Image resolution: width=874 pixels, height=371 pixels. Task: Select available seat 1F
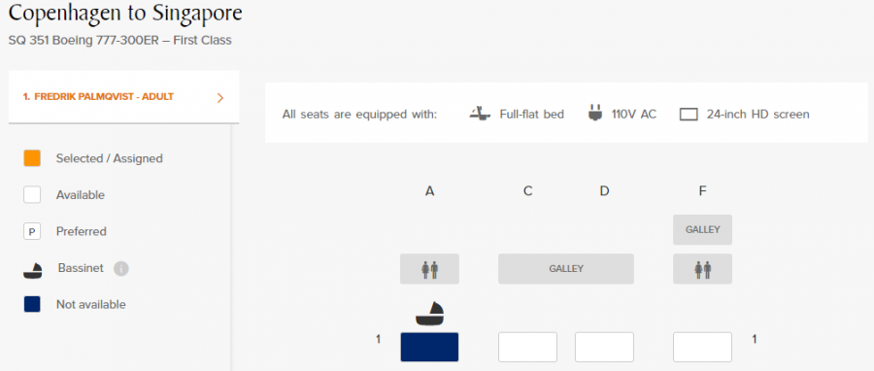pyautogui.click(x=702, y=347)
